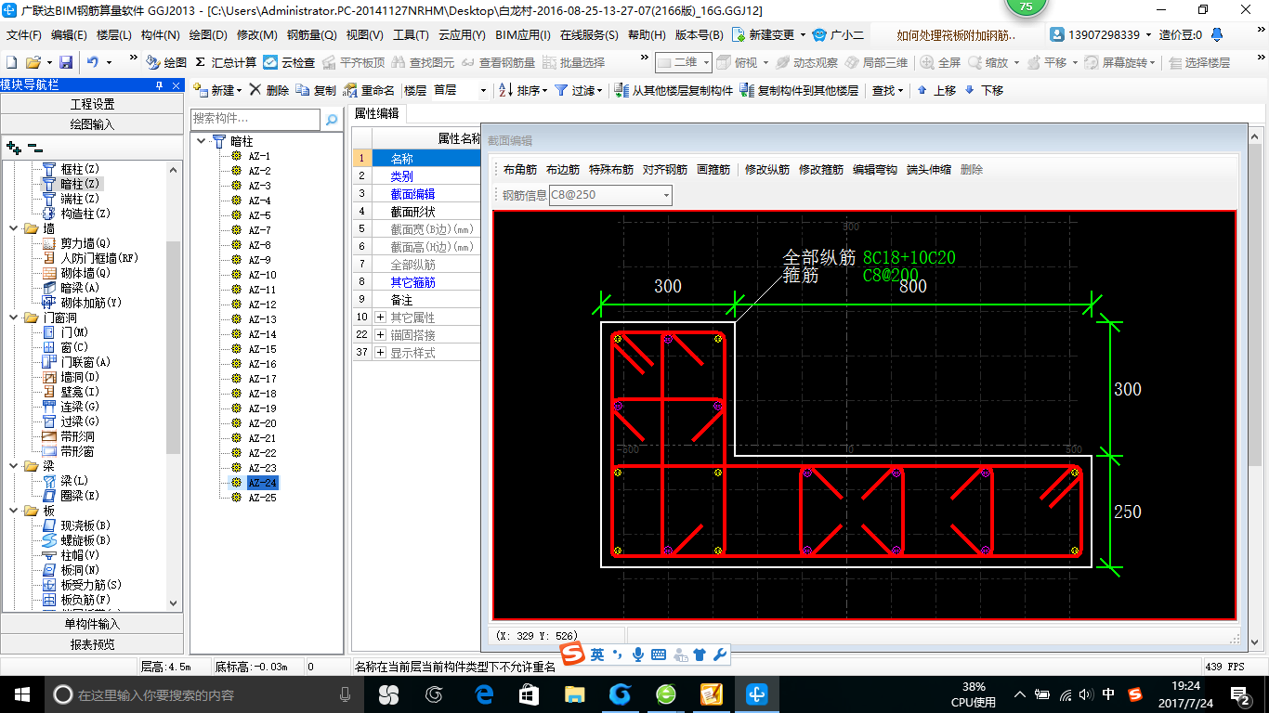Click the open folder icon
The width and height of the screenshot is (1269, 713).
tap(33, 62)
